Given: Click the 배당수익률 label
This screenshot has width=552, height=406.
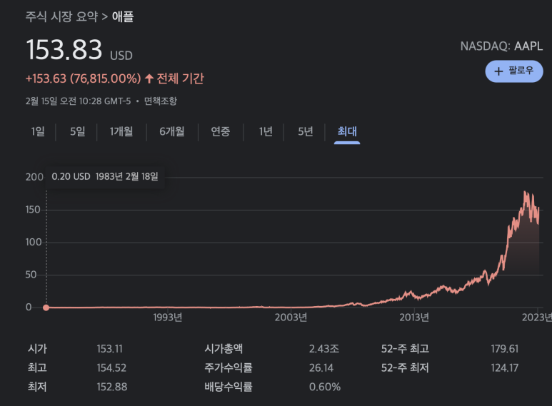Looking at the screenshot, I should tap(228, 387).
